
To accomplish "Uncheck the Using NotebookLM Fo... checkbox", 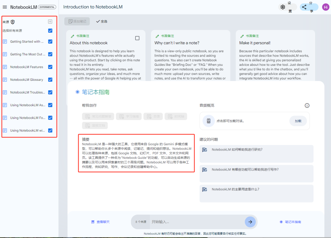I will [50, 118].
